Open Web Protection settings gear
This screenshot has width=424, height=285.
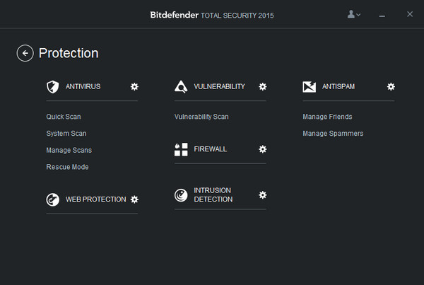[134, 199]
